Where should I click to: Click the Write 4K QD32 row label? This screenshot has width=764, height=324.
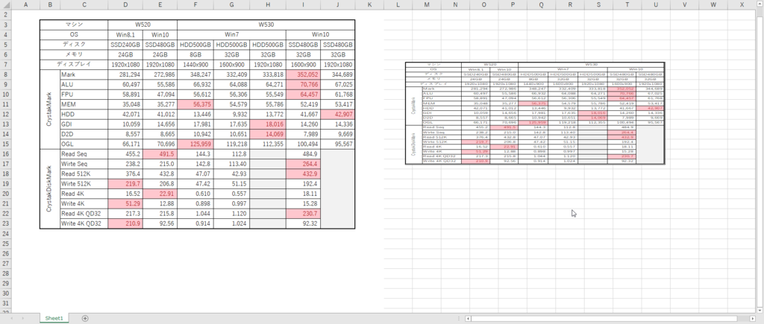coord(84,223)
